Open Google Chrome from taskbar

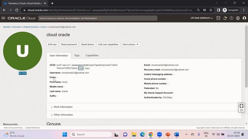tap(151, 134)
